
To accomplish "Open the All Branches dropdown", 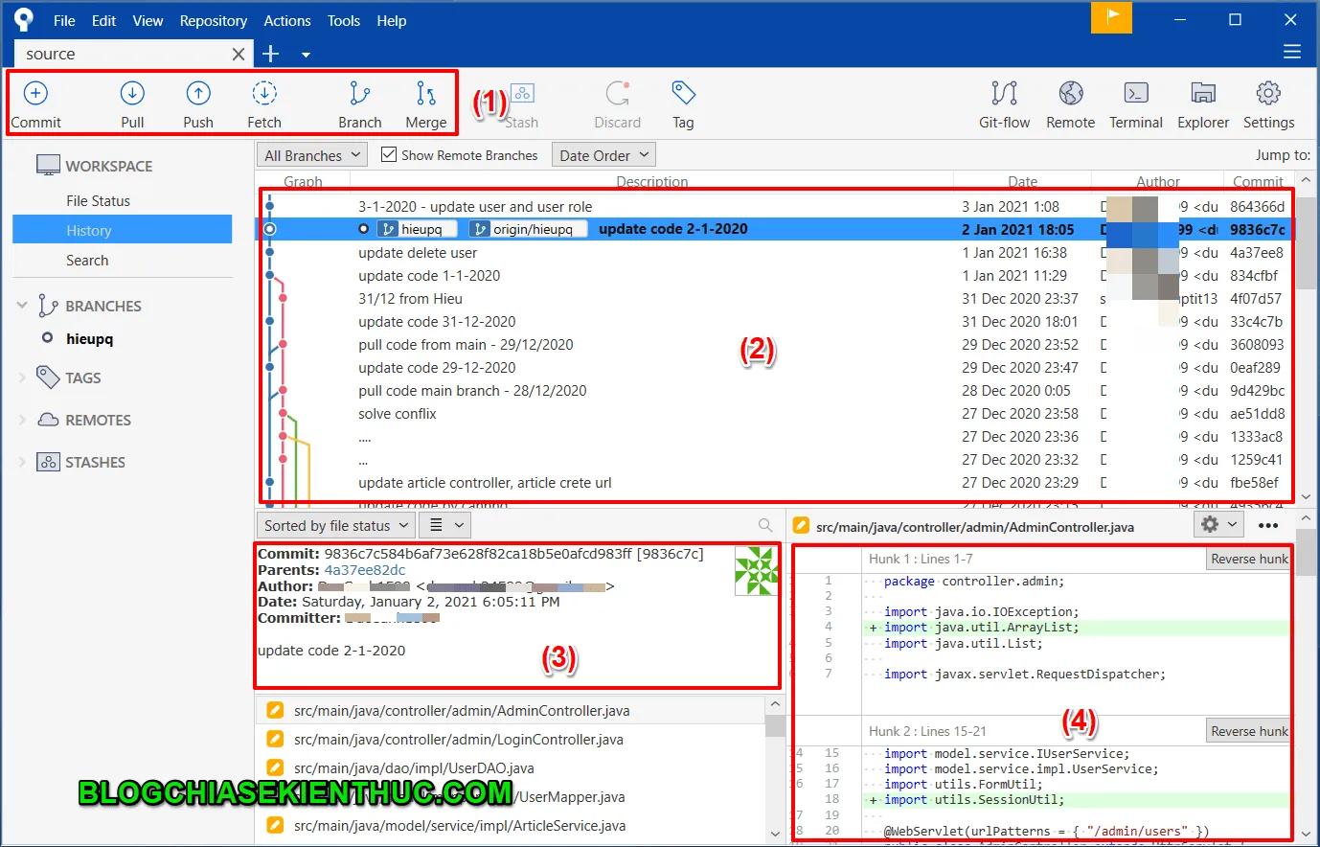I will [310, 154].
